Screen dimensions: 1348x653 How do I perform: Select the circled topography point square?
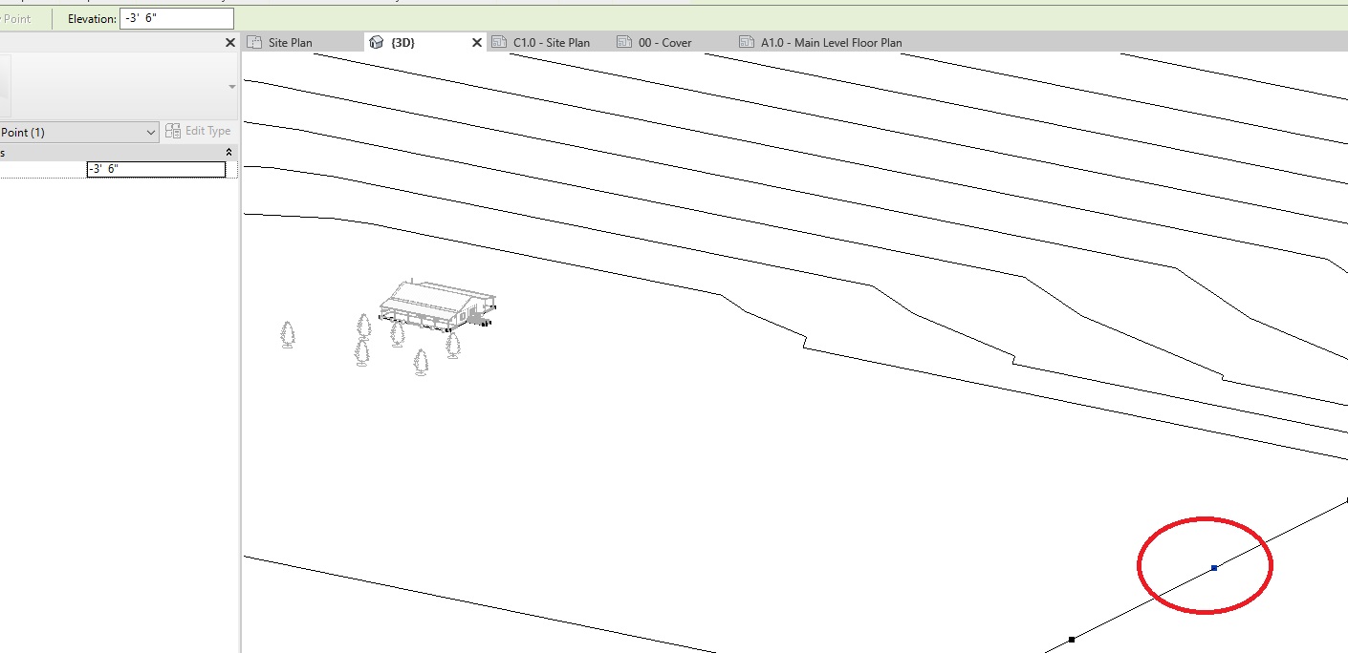tap(1213, 567)
